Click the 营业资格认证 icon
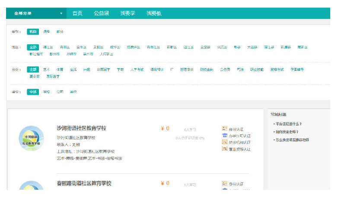338x201 pixels. click(224, 149)
